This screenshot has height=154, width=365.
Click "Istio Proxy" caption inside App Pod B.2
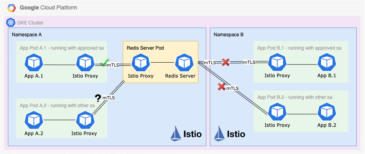pos(277,125)
